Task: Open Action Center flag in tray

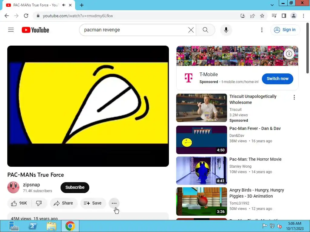Action: click(x=265, y=226)
